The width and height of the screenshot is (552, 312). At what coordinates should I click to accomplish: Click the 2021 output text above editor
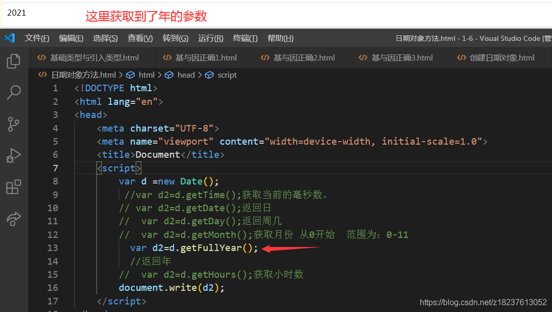(x=17, y=13)
